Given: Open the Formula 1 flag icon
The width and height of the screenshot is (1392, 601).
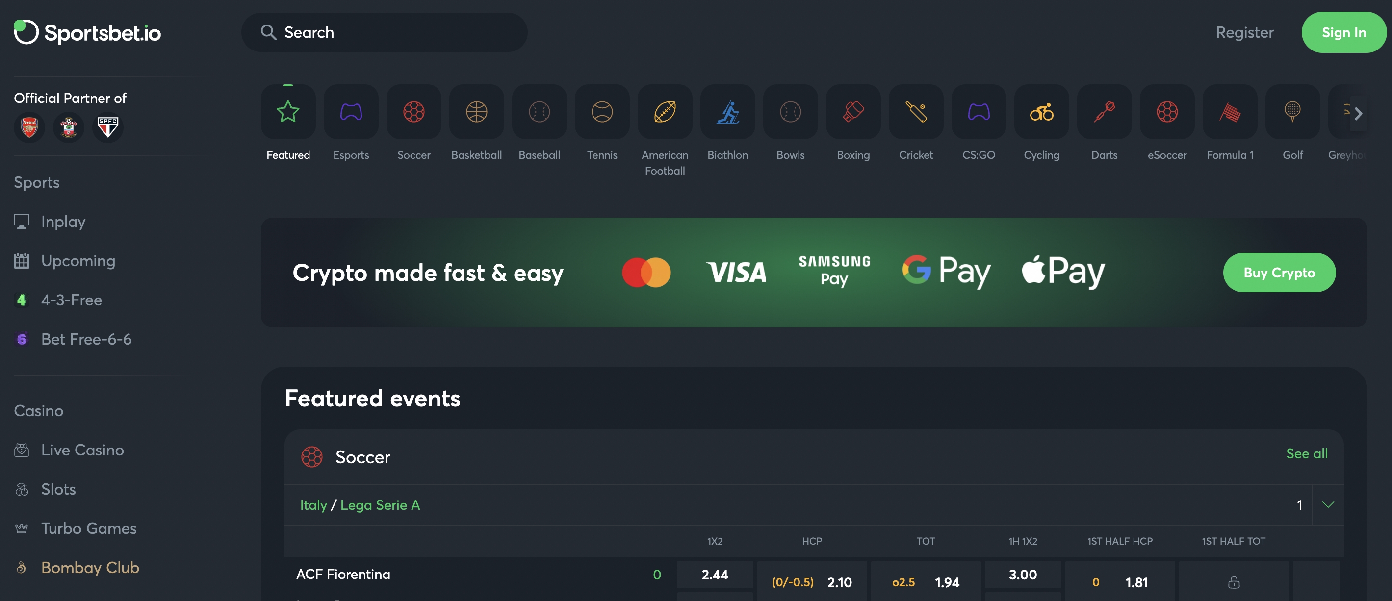Looking at the screenshot, I should [x=1229, y=112].
